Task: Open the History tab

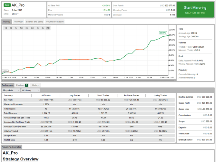Action: pos(35,85)
